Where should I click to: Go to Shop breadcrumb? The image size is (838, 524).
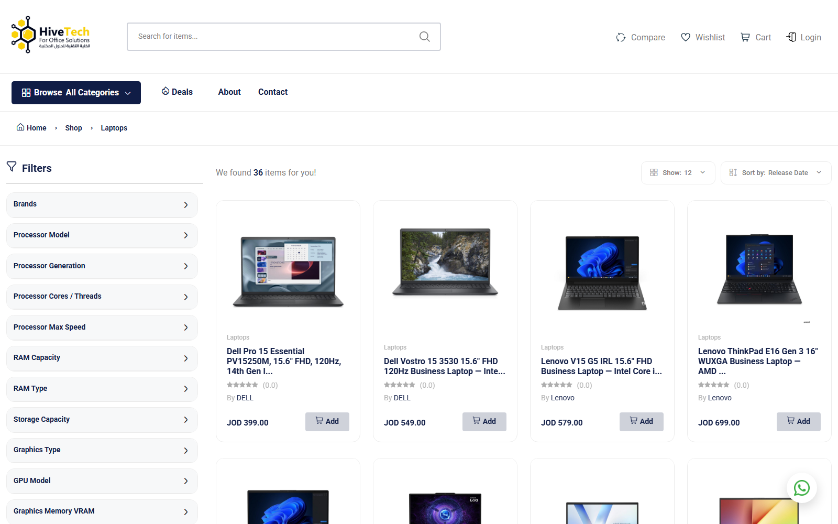73,128
